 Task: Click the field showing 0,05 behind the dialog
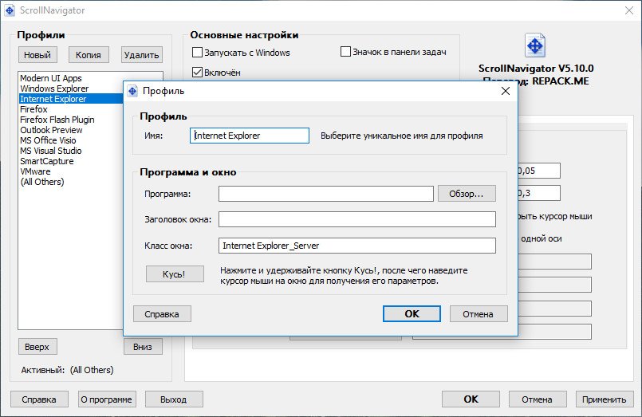tap(539, 171)
